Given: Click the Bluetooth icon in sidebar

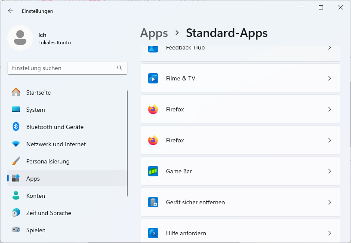Looking at the screenshot, I should pyautogui.click(x=16, y=127).
